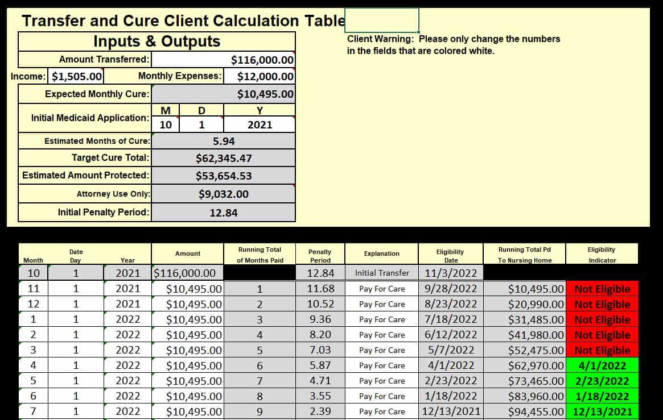663x420 pixels.
Task: Click the Expected Monthly Cure value cell
Action: pyautogui.click(x=224, y=94)
